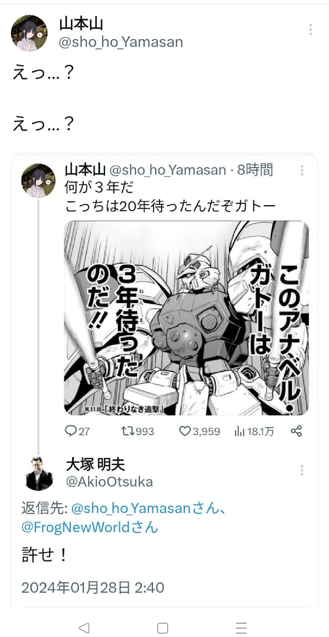Open the @AkioOtsuka handle
Viewport: 329px width, 637px height.
(110, 482)
